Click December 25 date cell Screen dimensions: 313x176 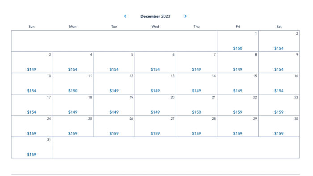click(73, 126)
